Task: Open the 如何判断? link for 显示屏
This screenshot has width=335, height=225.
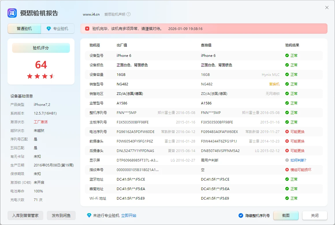Action: pyautogui.click(x=298, y=160)
